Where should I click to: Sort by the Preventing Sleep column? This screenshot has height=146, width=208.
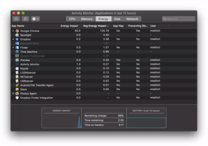pos(138,26)
